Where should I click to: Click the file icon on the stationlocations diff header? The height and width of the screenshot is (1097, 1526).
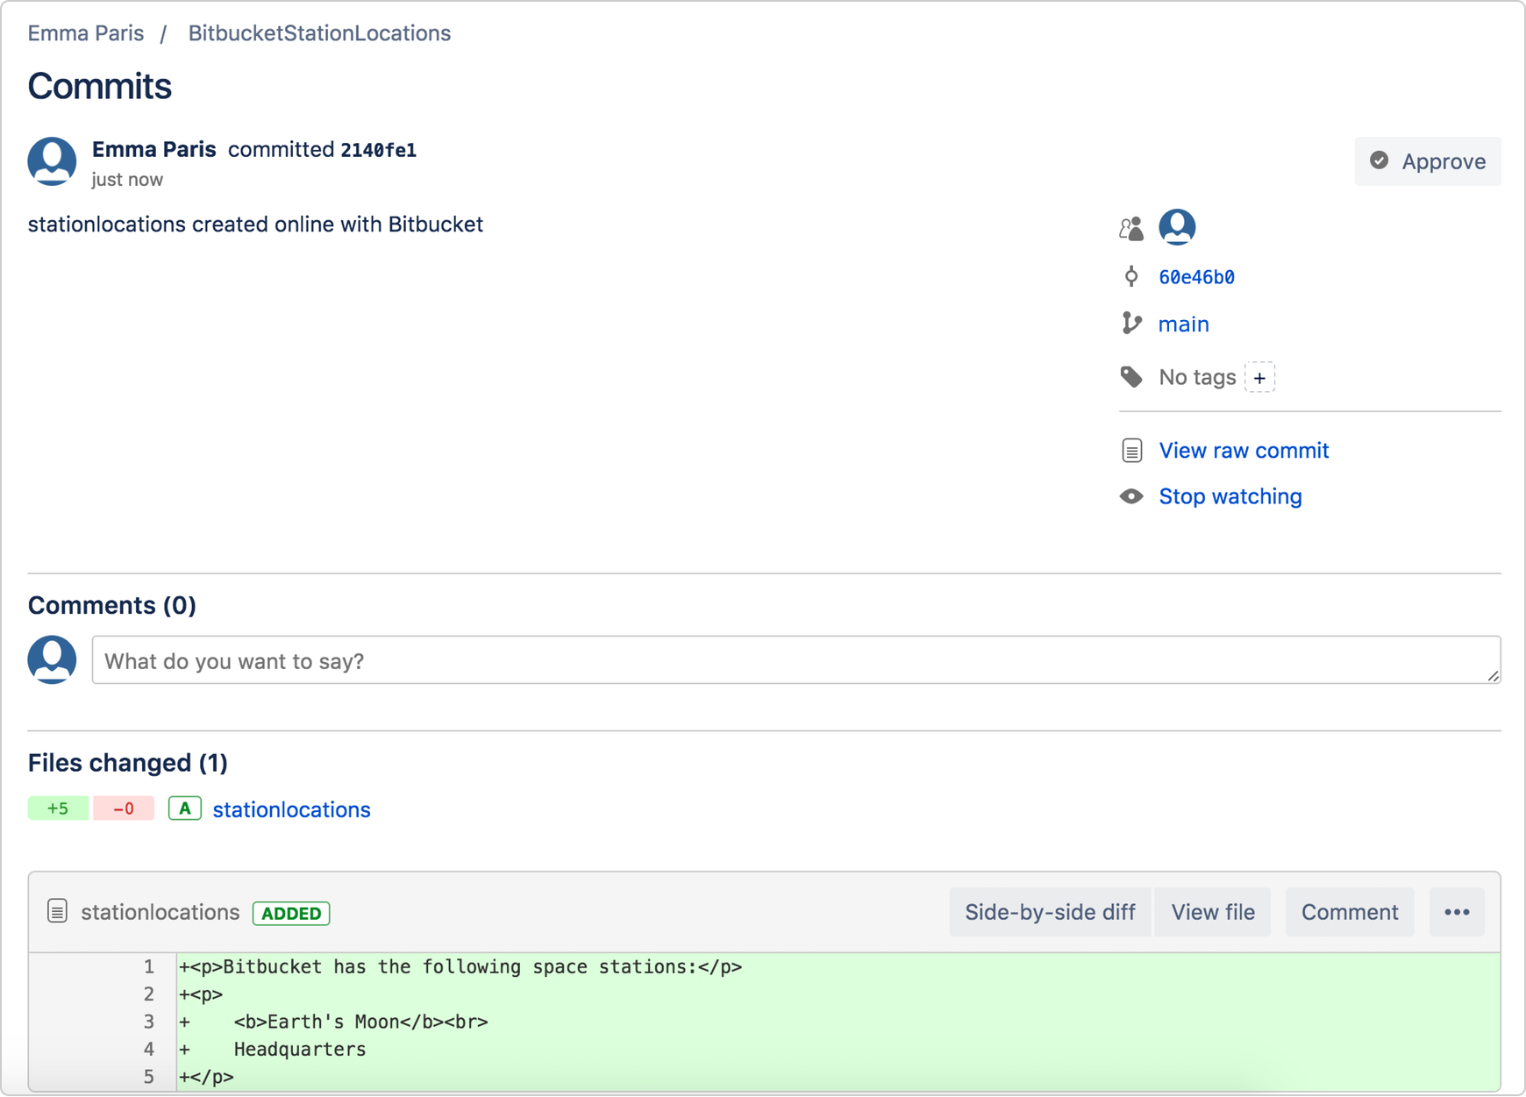click(58, 911)
